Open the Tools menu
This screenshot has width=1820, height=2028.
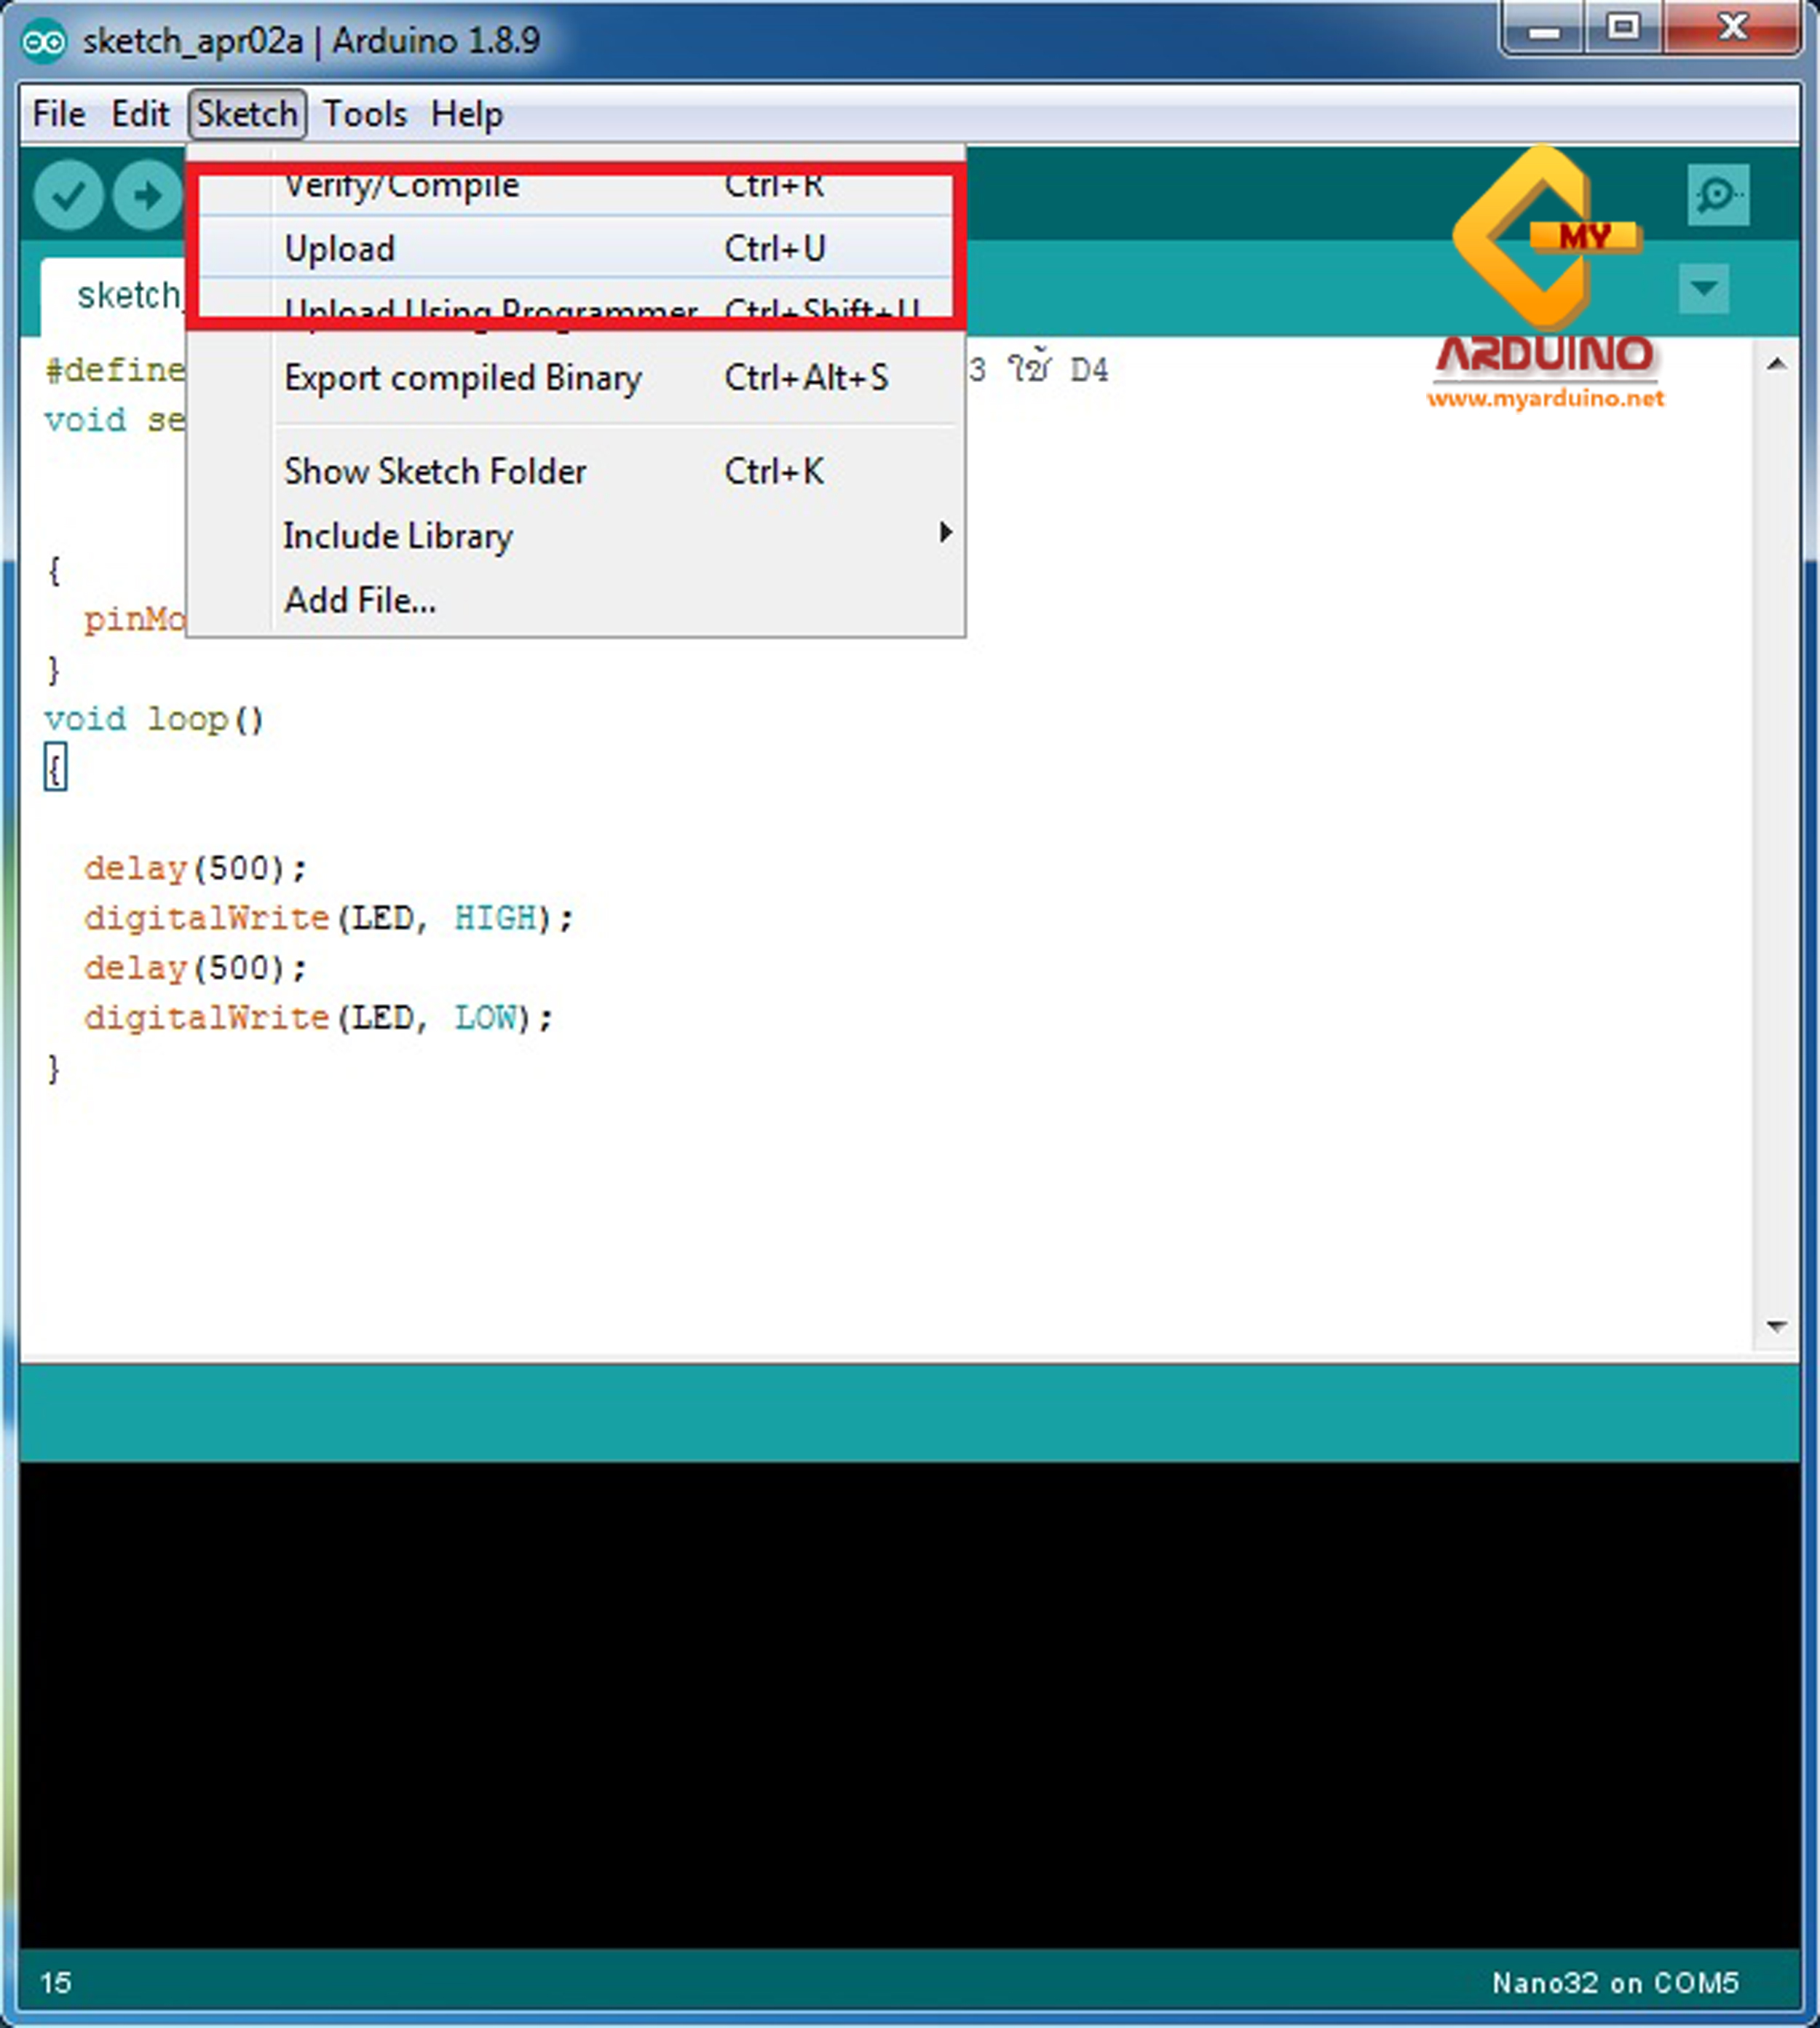click(365, 114)
